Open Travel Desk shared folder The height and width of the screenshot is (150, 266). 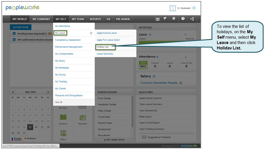pyautogui.click(x=104, y=117)
